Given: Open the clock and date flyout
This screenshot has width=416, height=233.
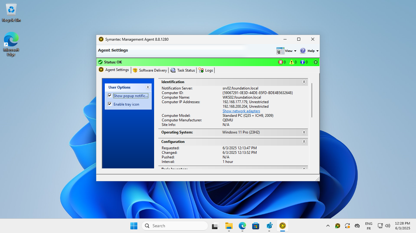Looking at the screenshot, I should (402, 226).
